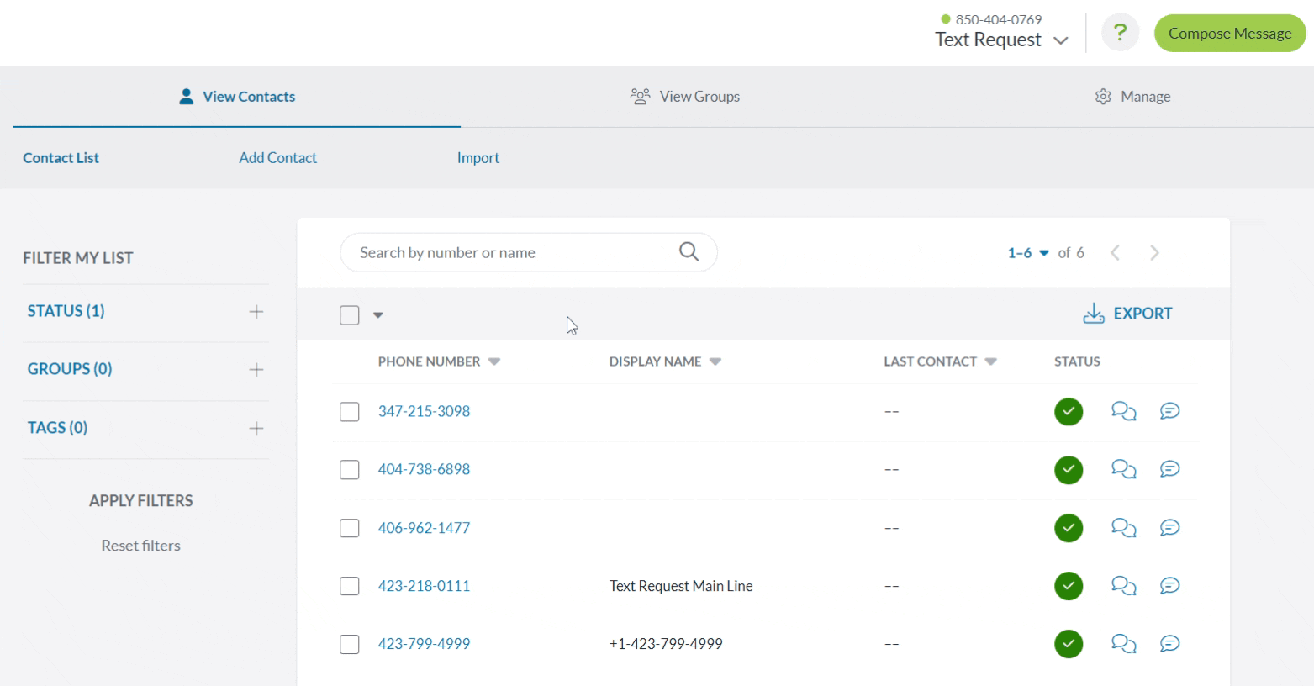The width and height of the screenshot is (1314, 686).
Task: Click the green status checkmark for 406-962-1477
Action: tap(1069, 528)
